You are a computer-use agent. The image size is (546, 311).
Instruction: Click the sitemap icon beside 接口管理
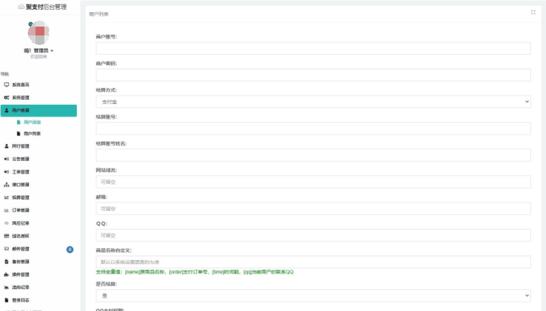tap(7, 184)
